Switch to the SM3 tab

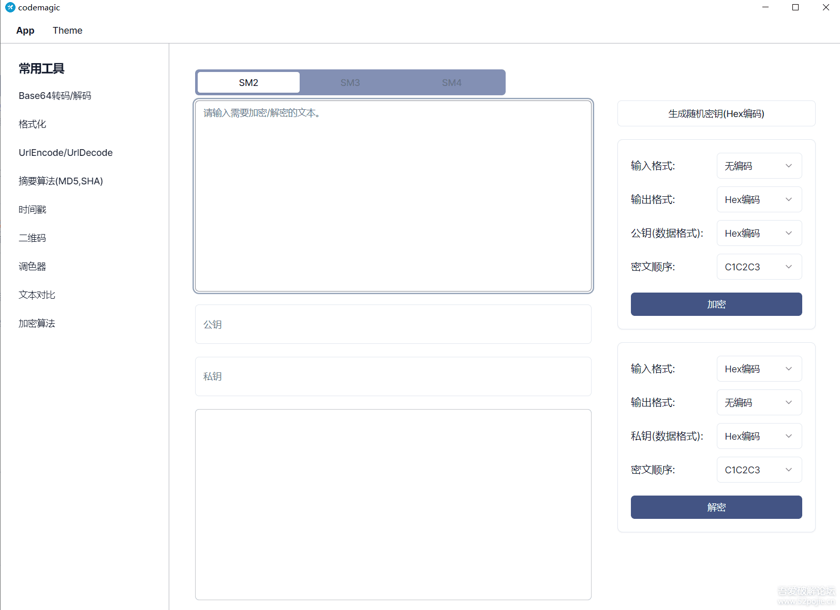pos(350,82)
